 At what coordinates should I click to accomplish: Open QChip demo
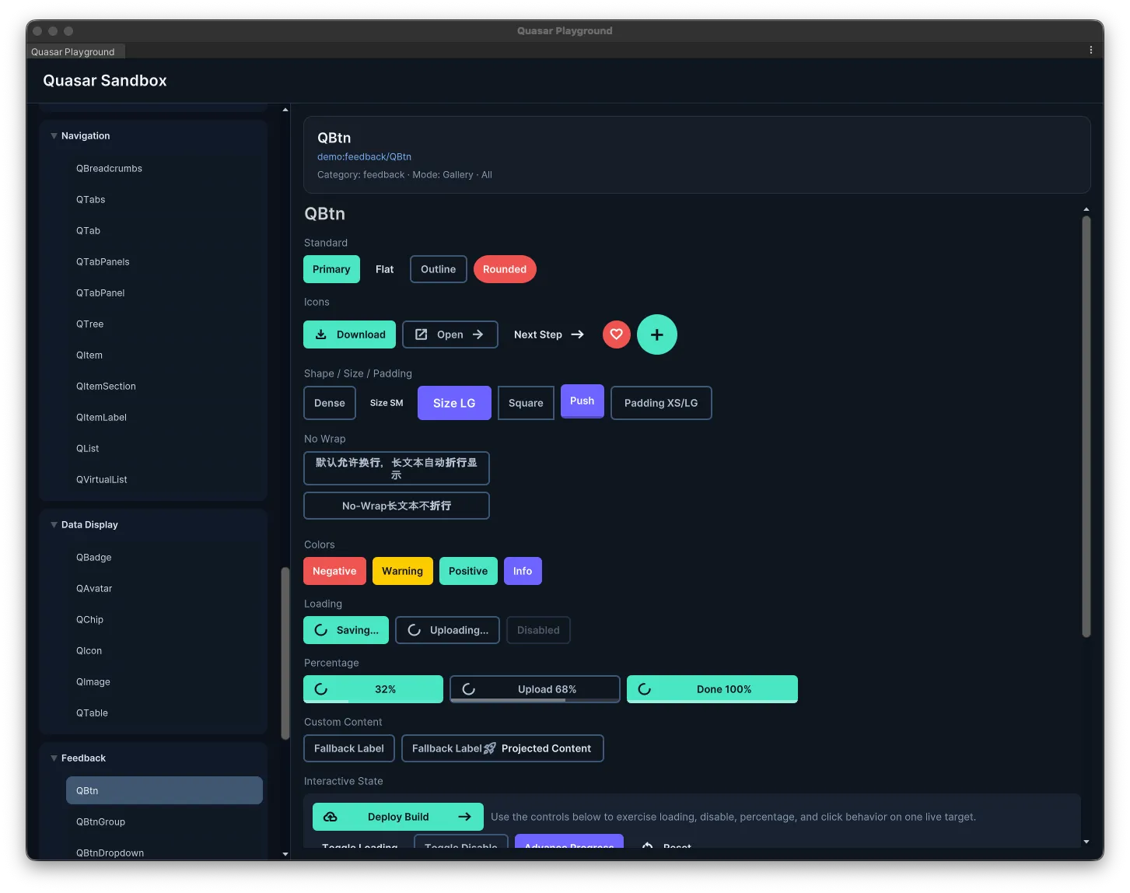coord(164,619)
